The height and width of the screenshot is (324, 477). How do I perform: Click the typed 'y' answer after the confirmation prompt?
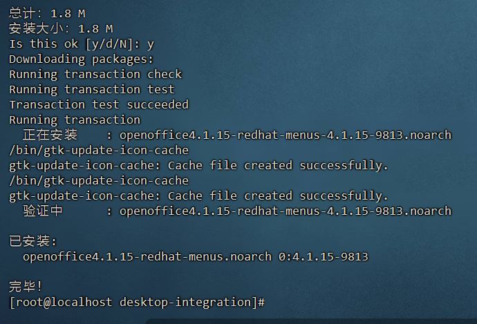click(151, 45)
